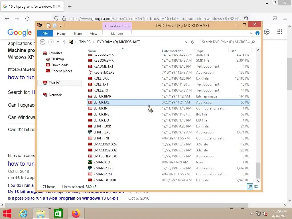Sort by Type column header
The image size is (292, 219).
coord(211,51)
